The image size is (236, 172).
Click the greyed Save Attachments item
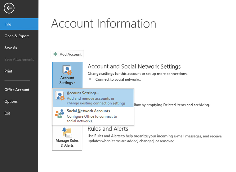pyautogui.click(x=19, y=60)
